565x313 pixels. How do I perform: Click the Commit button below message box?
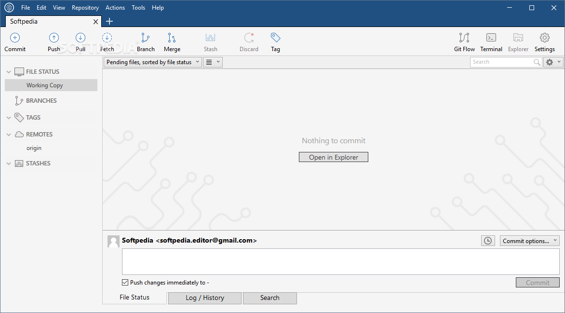tap(538, 283)
